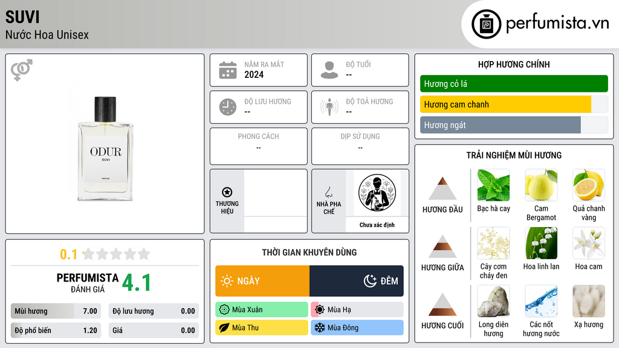Click the sillage icon beside Độ toả hương

pyautogui.click(x=329, y=107)
